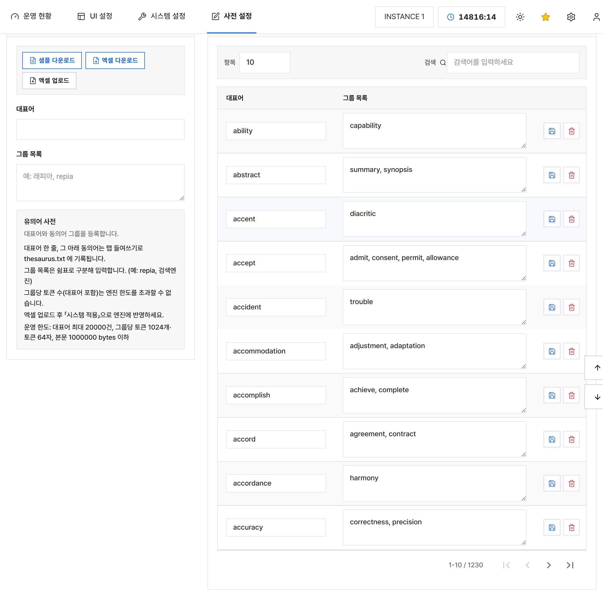Click the 엑셀 다운로드 button

115,60
